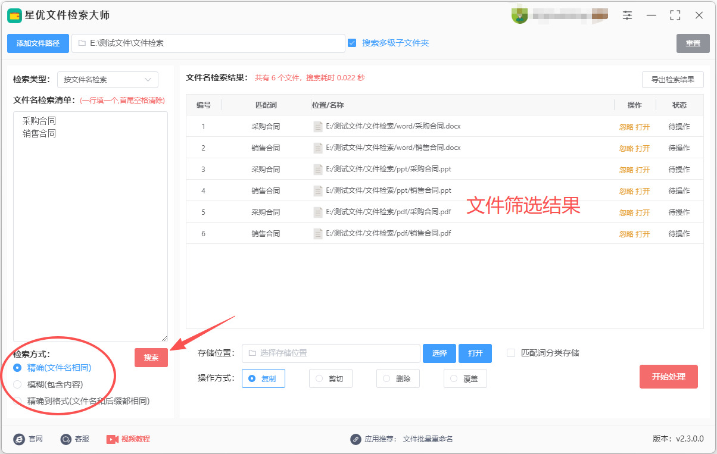The width and height of the screenshot is (717, 454).
Task: Click the 选择存储位置 input field
Action: (x=331, y=353)
